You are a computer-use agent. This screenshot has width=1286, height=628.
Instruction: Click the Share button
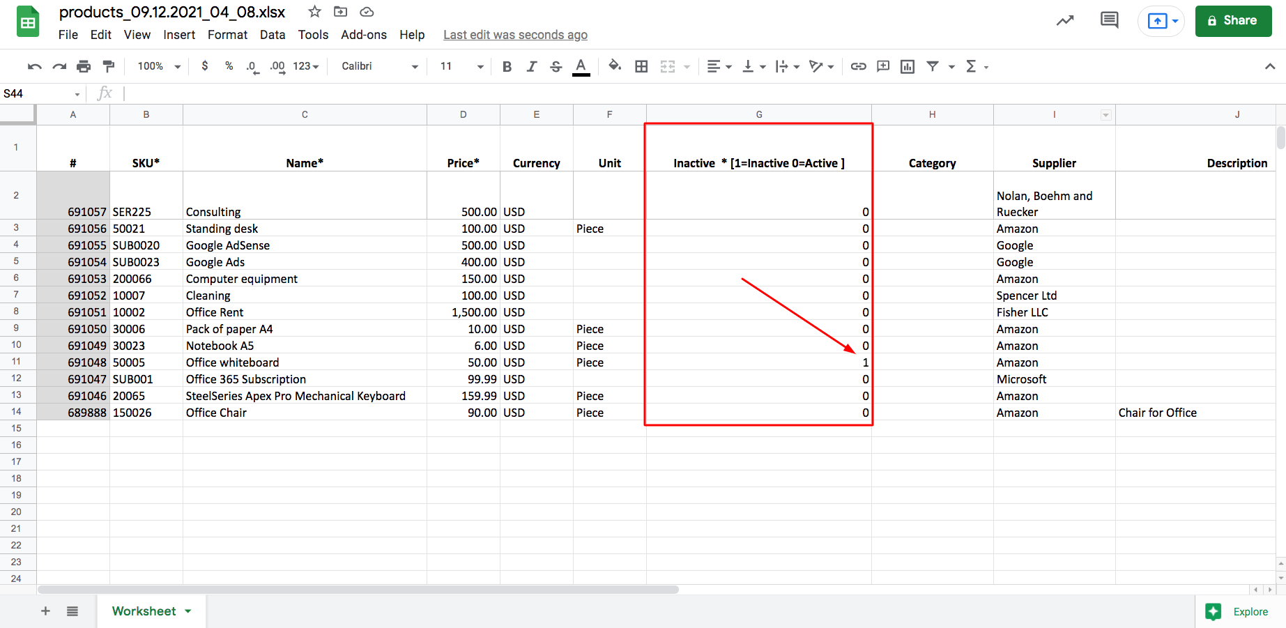click(1233, 21)
